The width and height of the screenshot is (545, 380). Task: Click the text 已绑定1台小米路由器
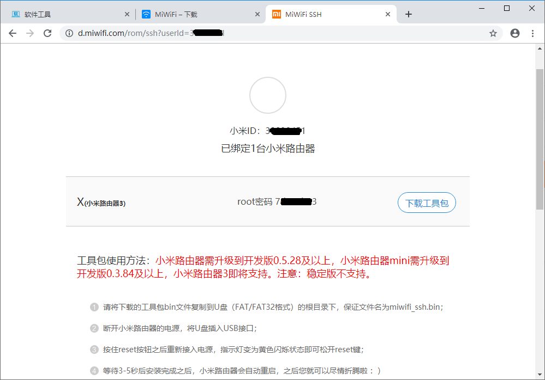click(268, 149)
